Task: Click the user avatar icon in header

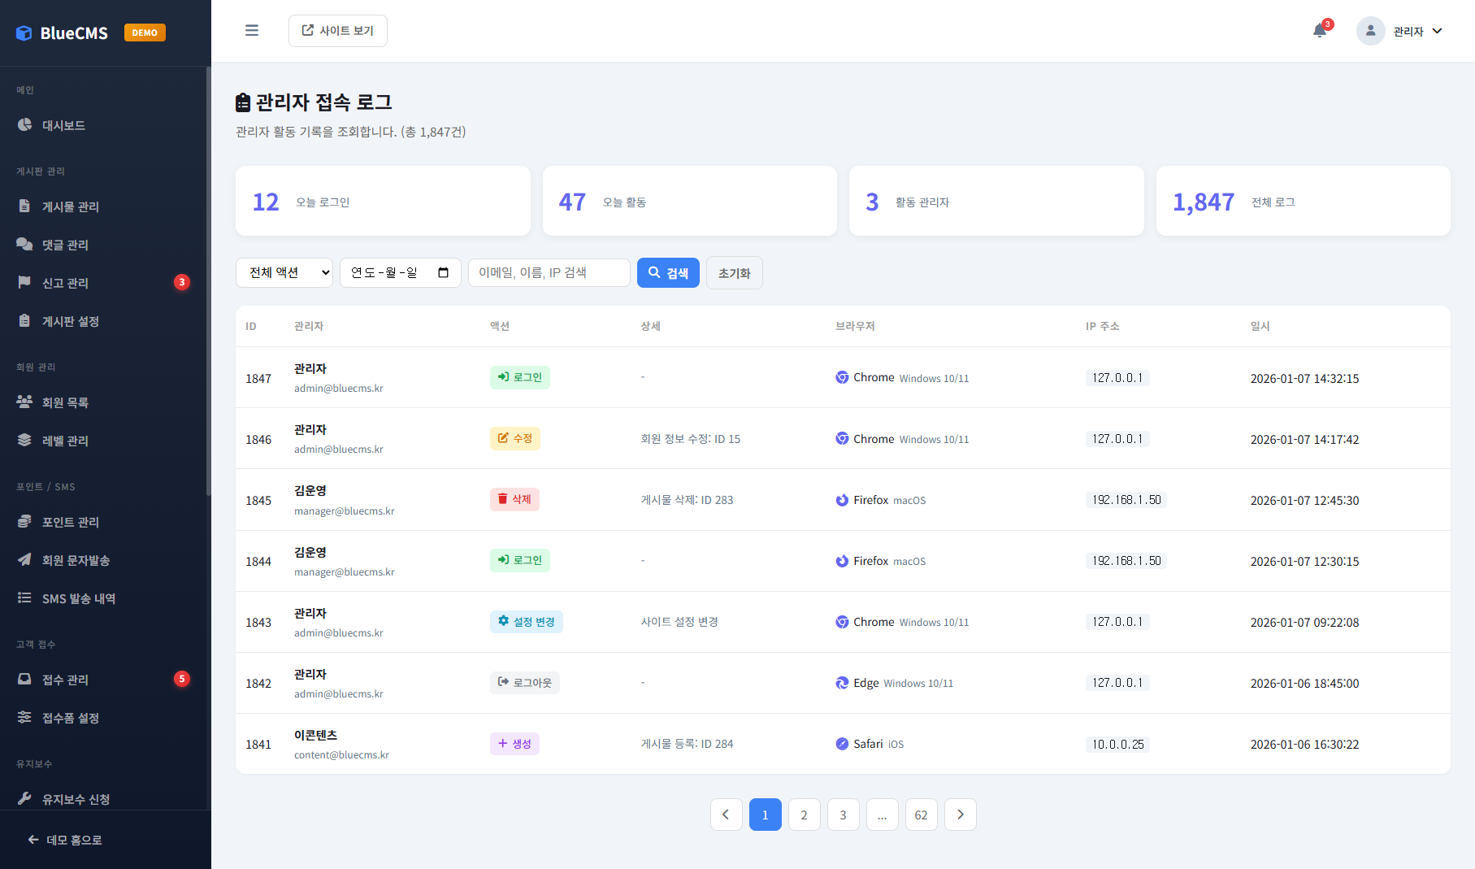Action: pos(1370,31)
